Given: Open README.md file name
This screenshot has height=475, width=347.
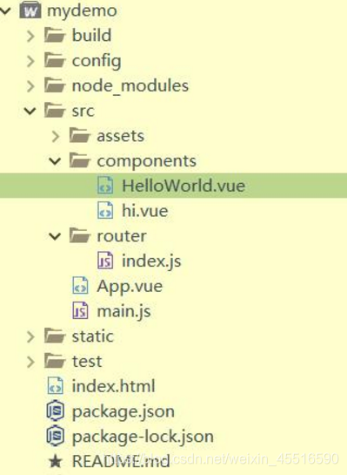Looking at the screenshot, I should 121,461.
